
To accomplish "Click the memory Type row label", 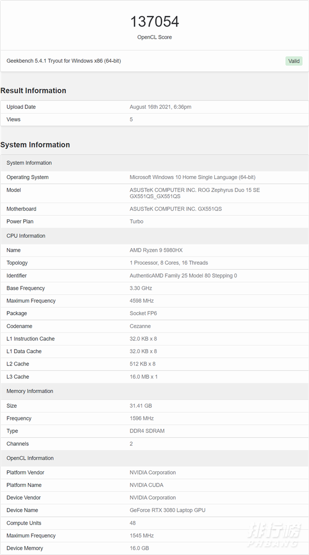I will 12,431.
